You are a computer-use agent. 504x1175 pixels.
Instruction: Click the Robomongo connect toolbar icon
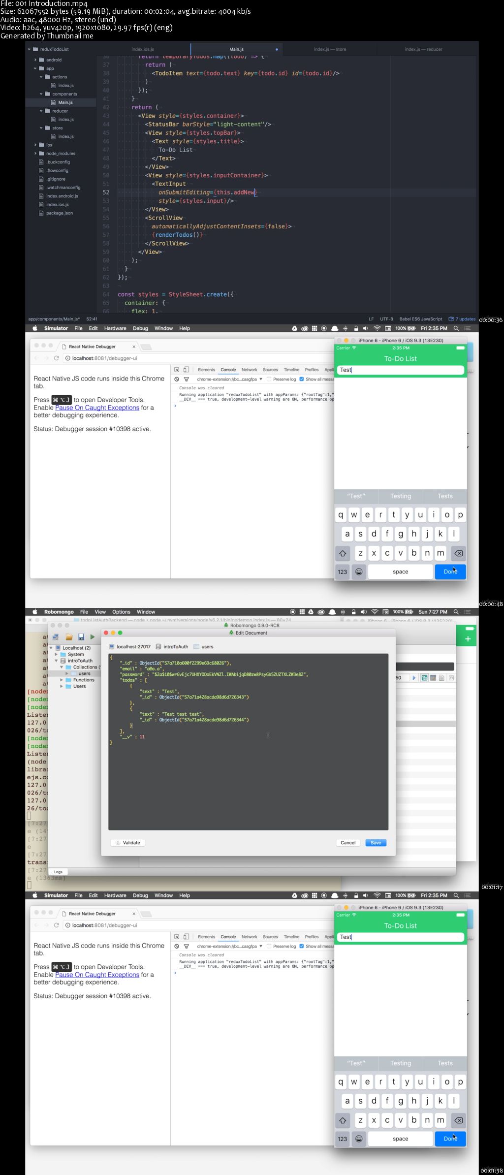[56, 637]
